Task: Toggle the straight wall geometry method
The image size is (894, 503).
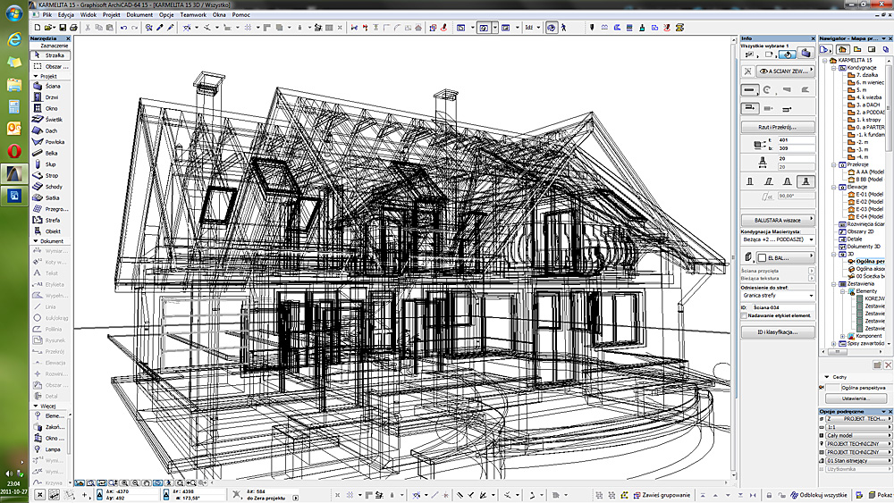Action: tap(750, 89)
